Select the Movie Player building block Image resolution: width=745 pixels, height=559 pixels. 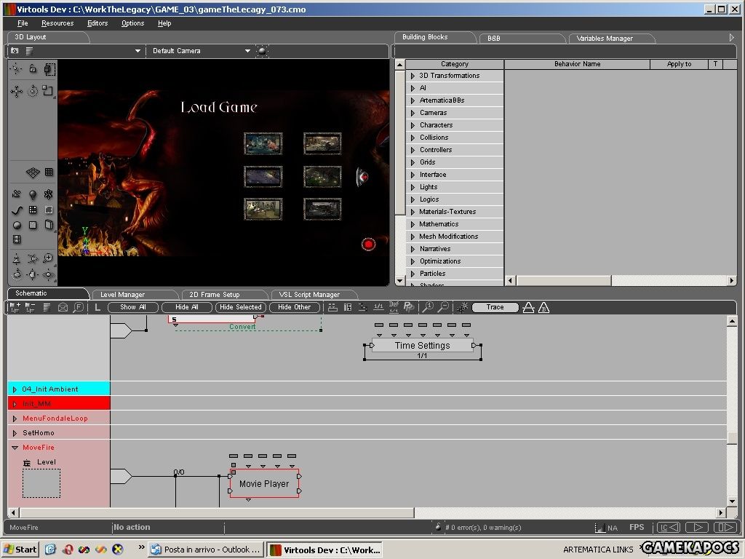point(264,483)
